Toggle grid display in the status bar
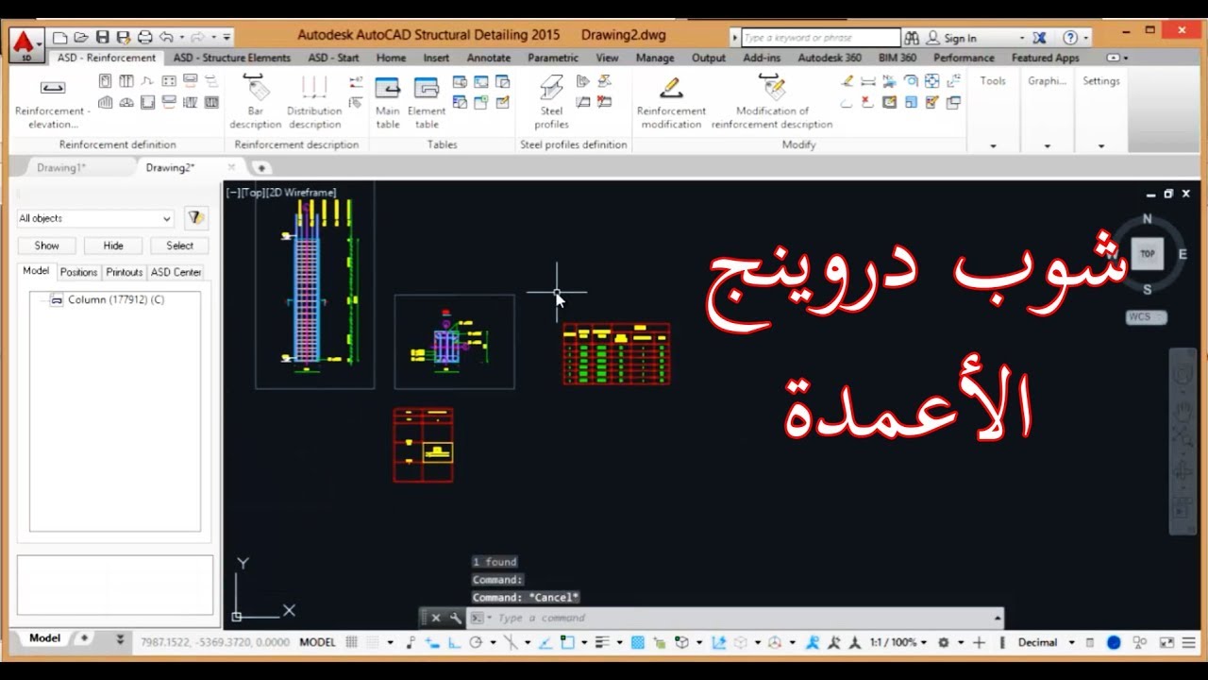The width and height of the screenshot is (1208, 680). [351, 642]
